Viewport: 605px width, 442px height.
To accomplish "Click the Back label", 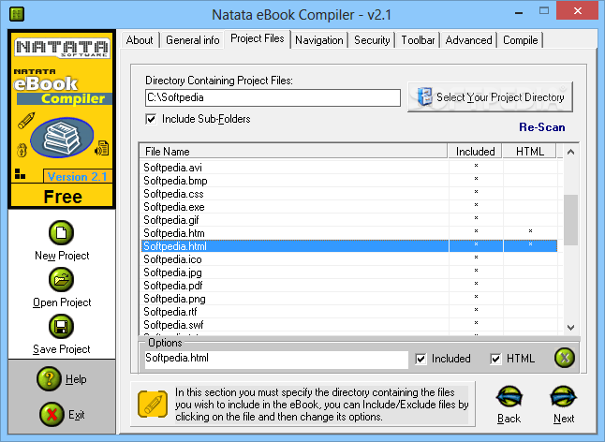I will pos(509,419).
